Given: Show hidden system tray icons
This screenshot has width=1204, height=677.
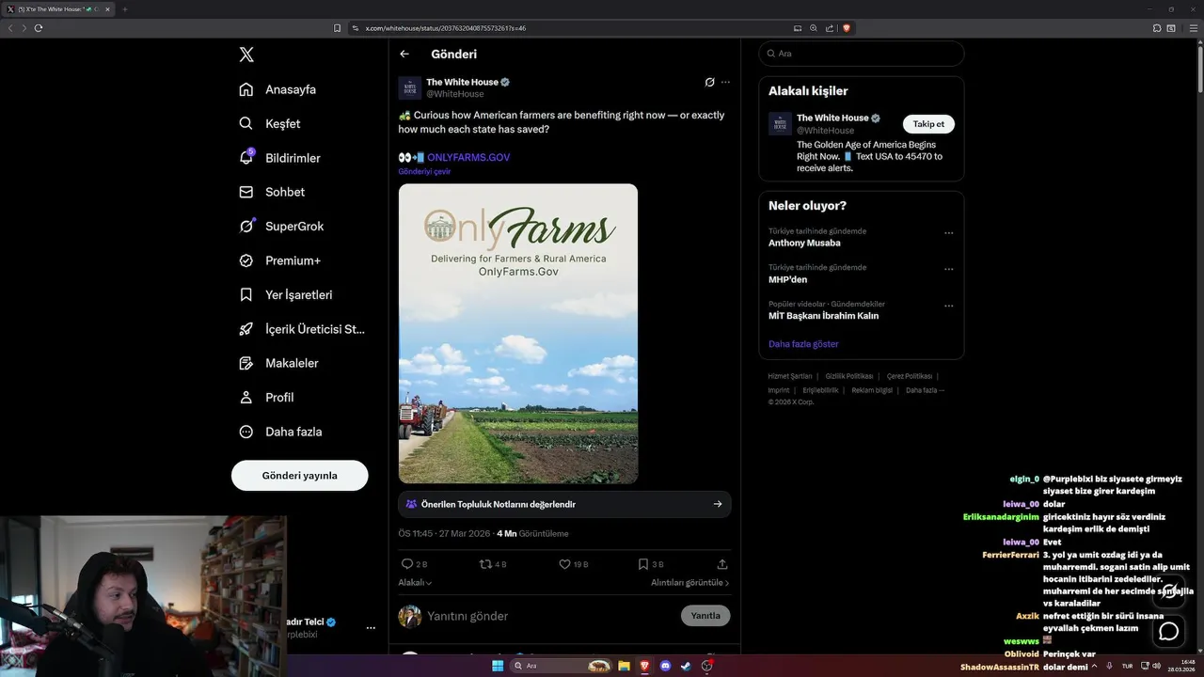Looking at the screenshot, I should pos(1094,666).
